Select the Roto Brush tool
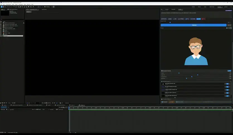The width and height of the screenshot is (233, 135). [x=31, y=7]
